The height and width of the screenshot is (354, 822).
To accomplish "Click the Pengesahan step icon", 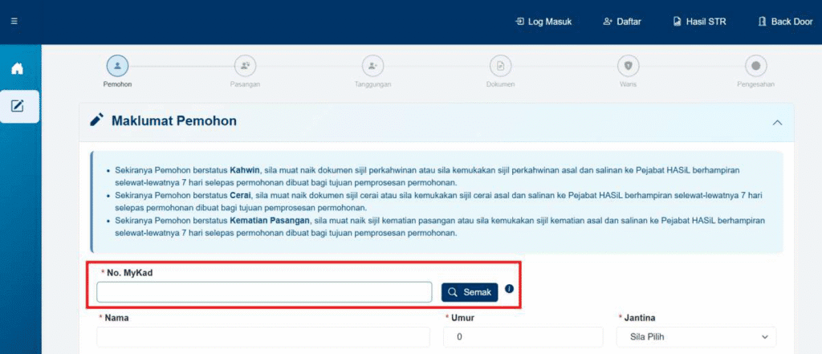I will (x=755, y=66).
